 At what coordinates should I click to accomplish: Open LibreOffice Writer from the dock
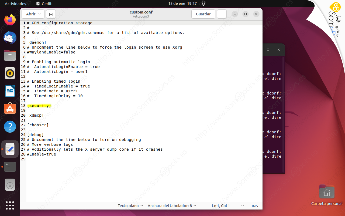point(10,91)
